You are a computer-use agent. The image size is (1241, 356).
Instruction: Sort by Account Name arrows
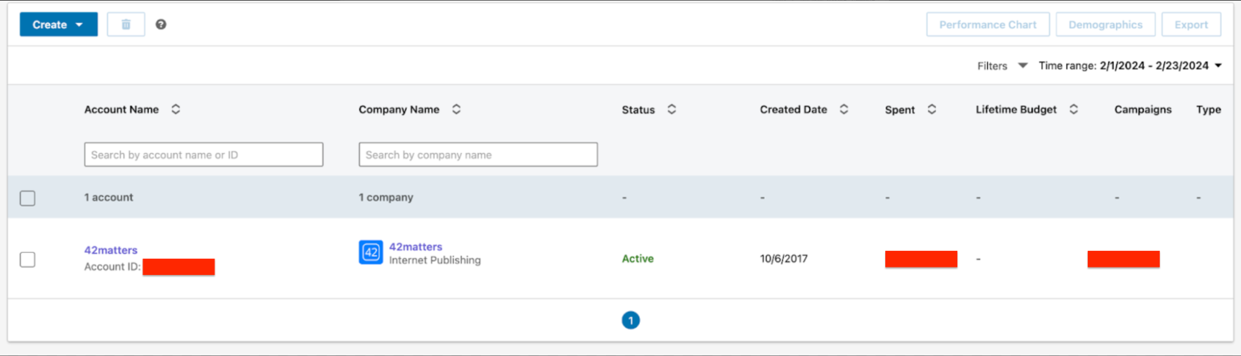click(x=176, y=110)
